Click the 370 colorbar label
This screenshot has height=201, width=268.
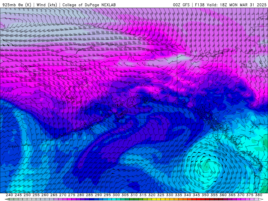tap(241, 195)
